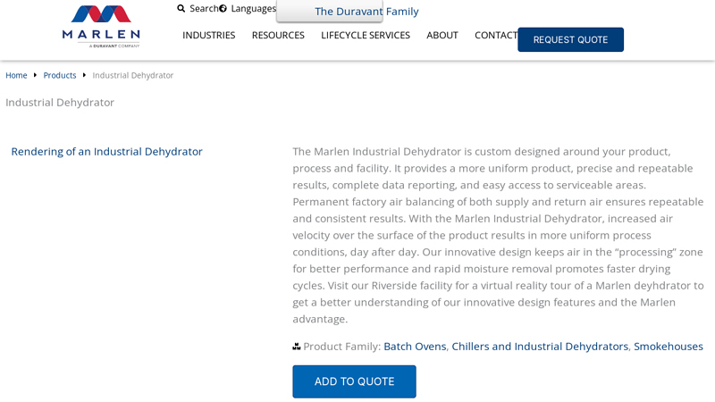Viewport: 715px width, 402px height.
Task: Open the Industries menu
Action: pos(208,36)
